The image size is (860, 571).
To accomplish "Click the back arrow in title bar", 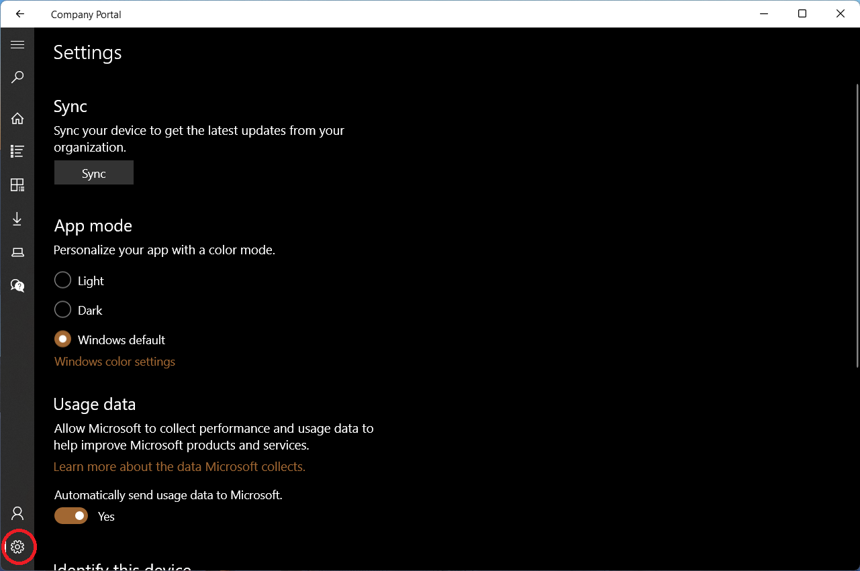I will [20, 14].
